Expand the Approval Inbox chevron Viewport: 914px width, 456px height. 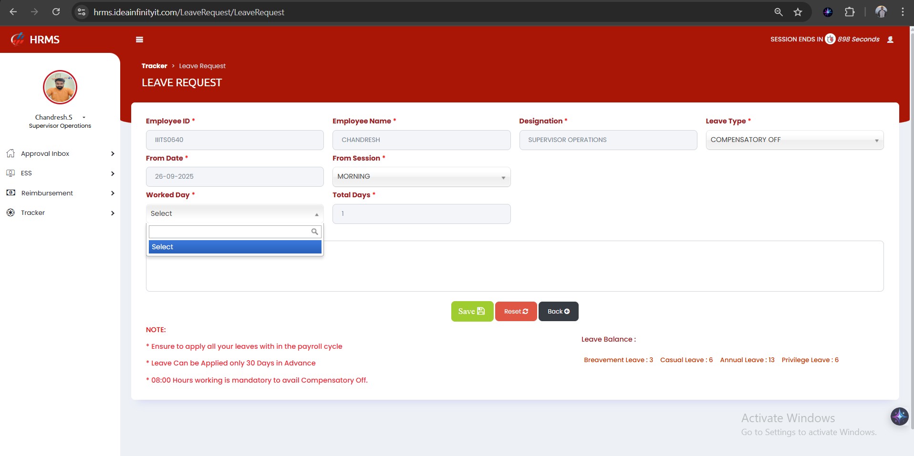click(x=113, y=153)
